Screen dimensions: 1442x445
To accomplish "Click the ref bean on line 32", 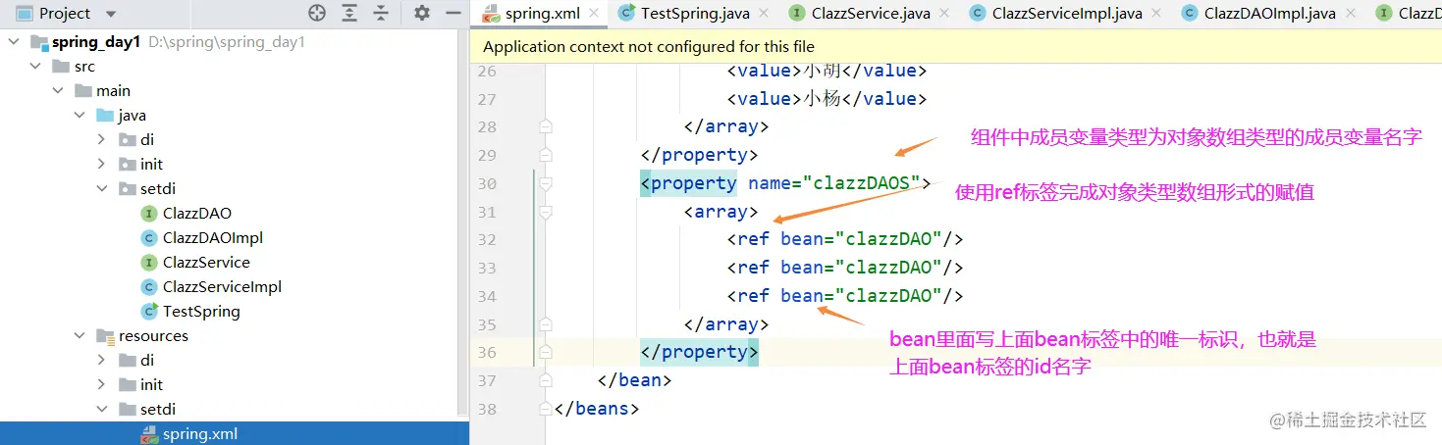I will pyautogui.click(x=845, y=239).
